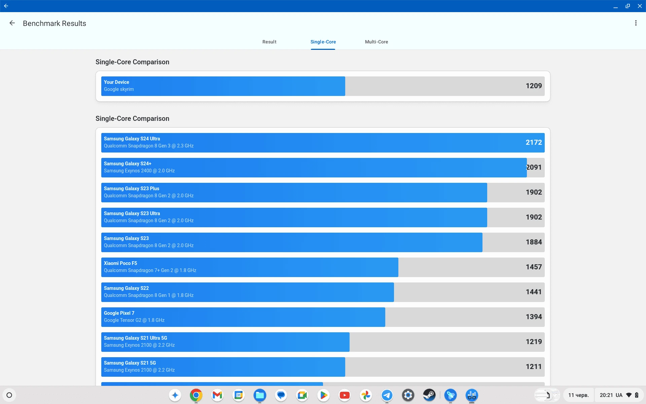Screen dimensions: 646x404
Task: Click the Google Tensor G2 @ 1.8 GHz text
Action: (134, 320)
